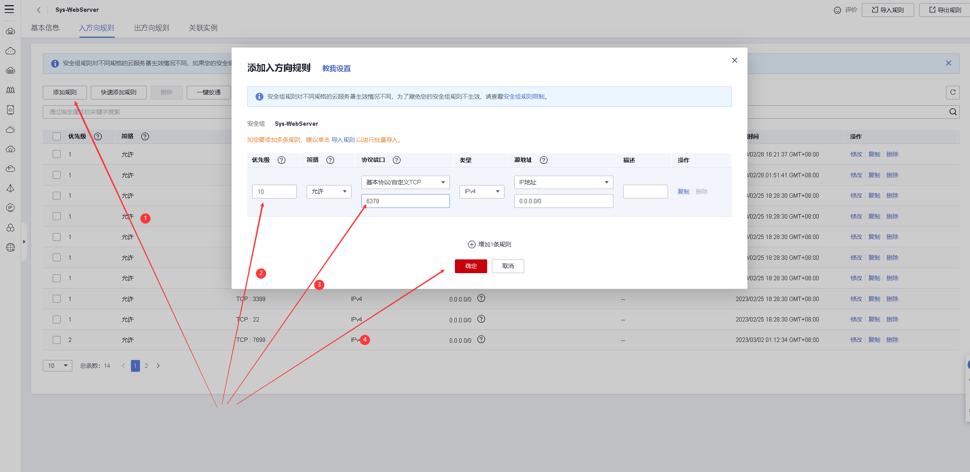Click the 6379 port input field

tap(405, 201)
